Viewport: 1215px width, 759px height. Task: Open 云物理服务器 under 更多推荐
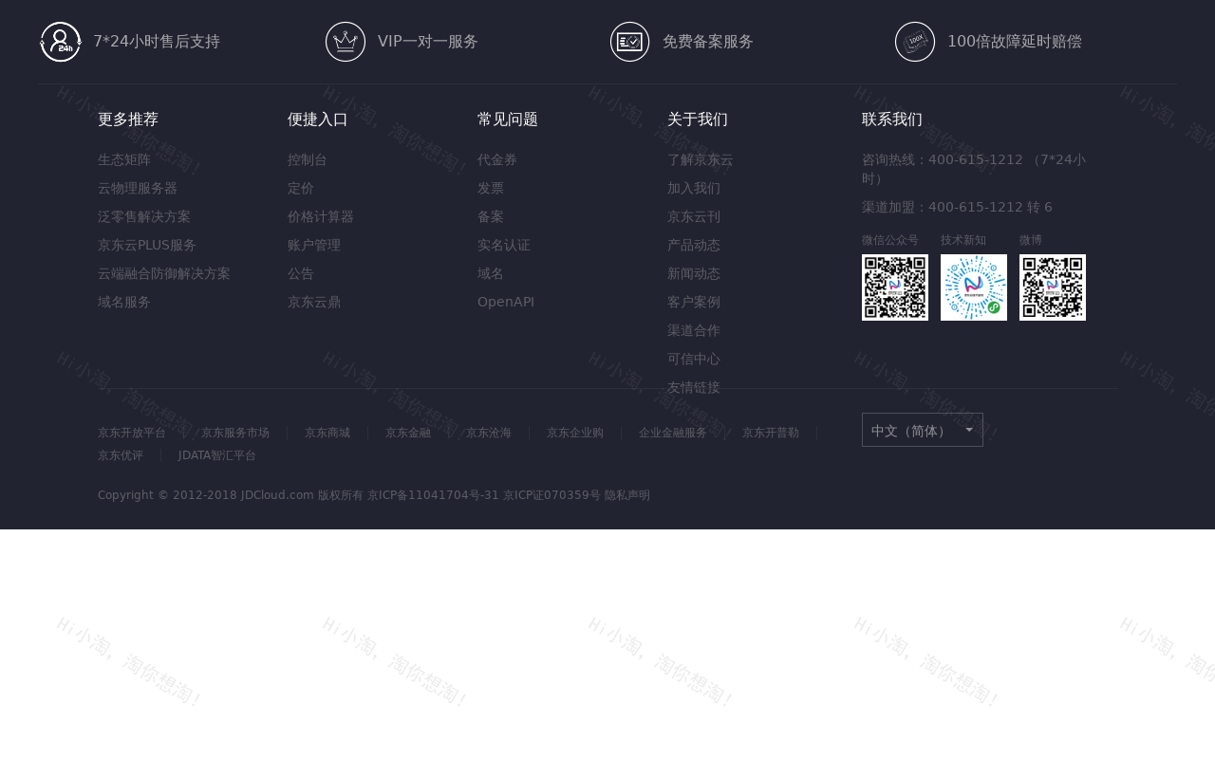[x=137, y=187]
